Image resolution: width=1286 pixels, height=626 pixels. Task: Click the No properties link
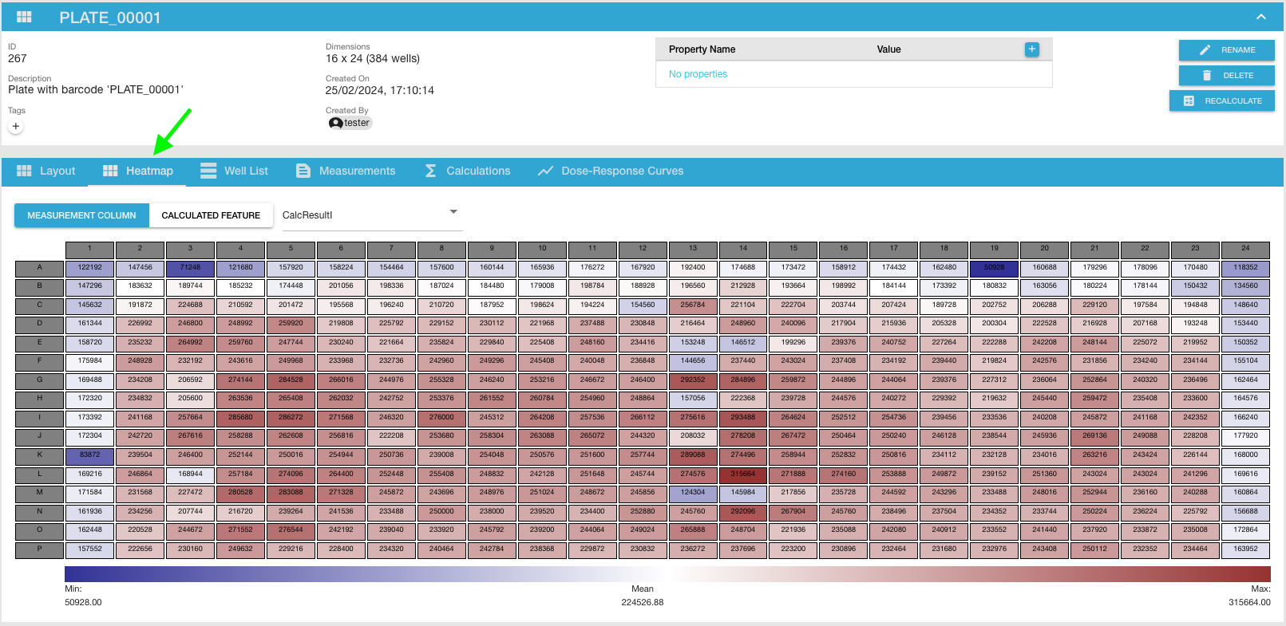click(698, 74)
